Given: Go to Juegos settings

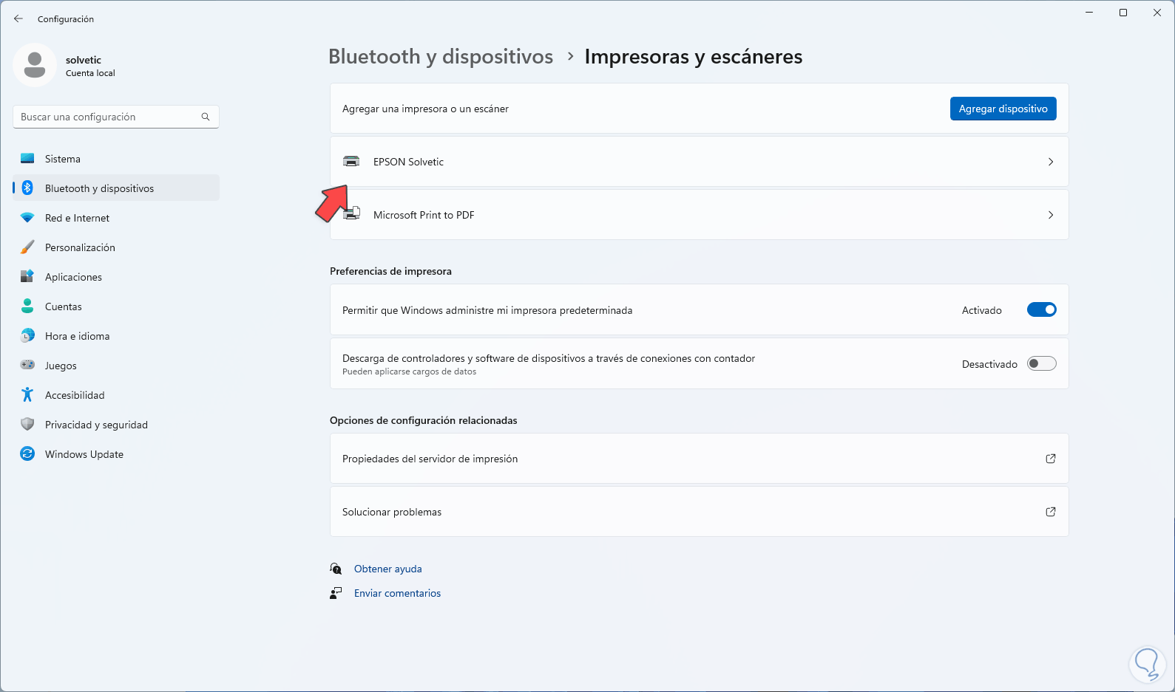Looking at the screenshot, I should pyautogui.click(x=116, y=366).
